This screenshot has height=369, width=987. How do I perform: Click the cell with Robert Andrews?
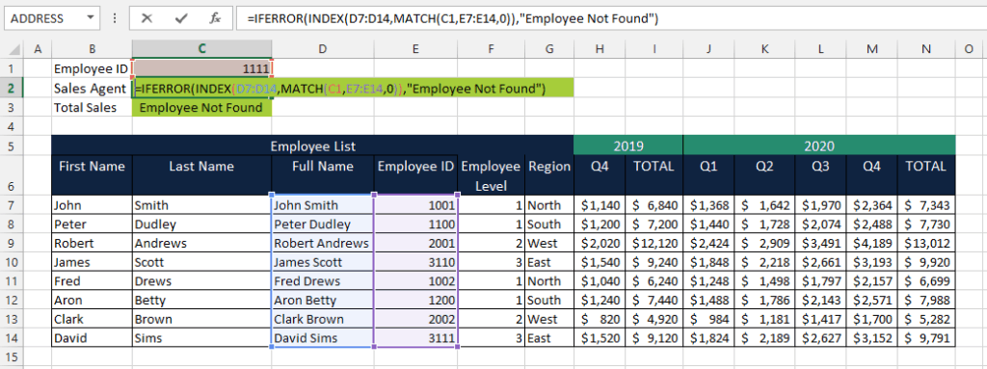pos(323,243)
